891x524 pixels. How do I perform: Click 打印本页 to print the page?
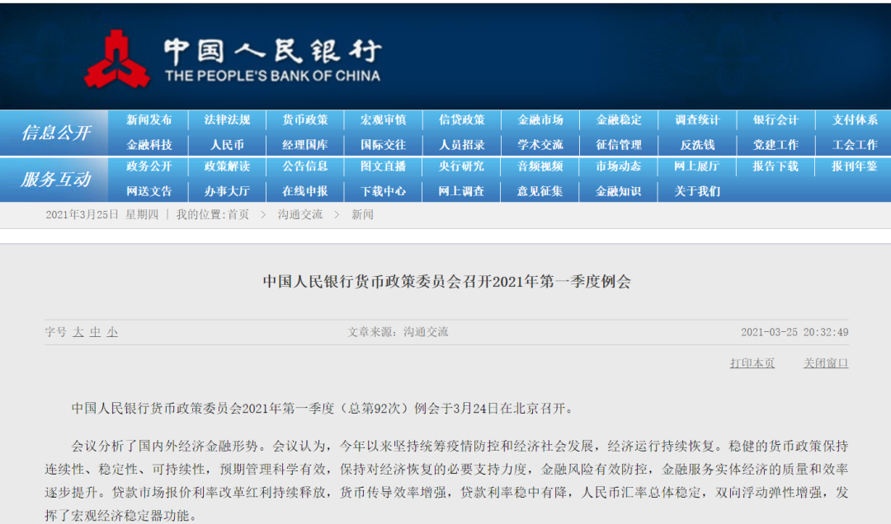pyautogui.click(x=752, y=363)
